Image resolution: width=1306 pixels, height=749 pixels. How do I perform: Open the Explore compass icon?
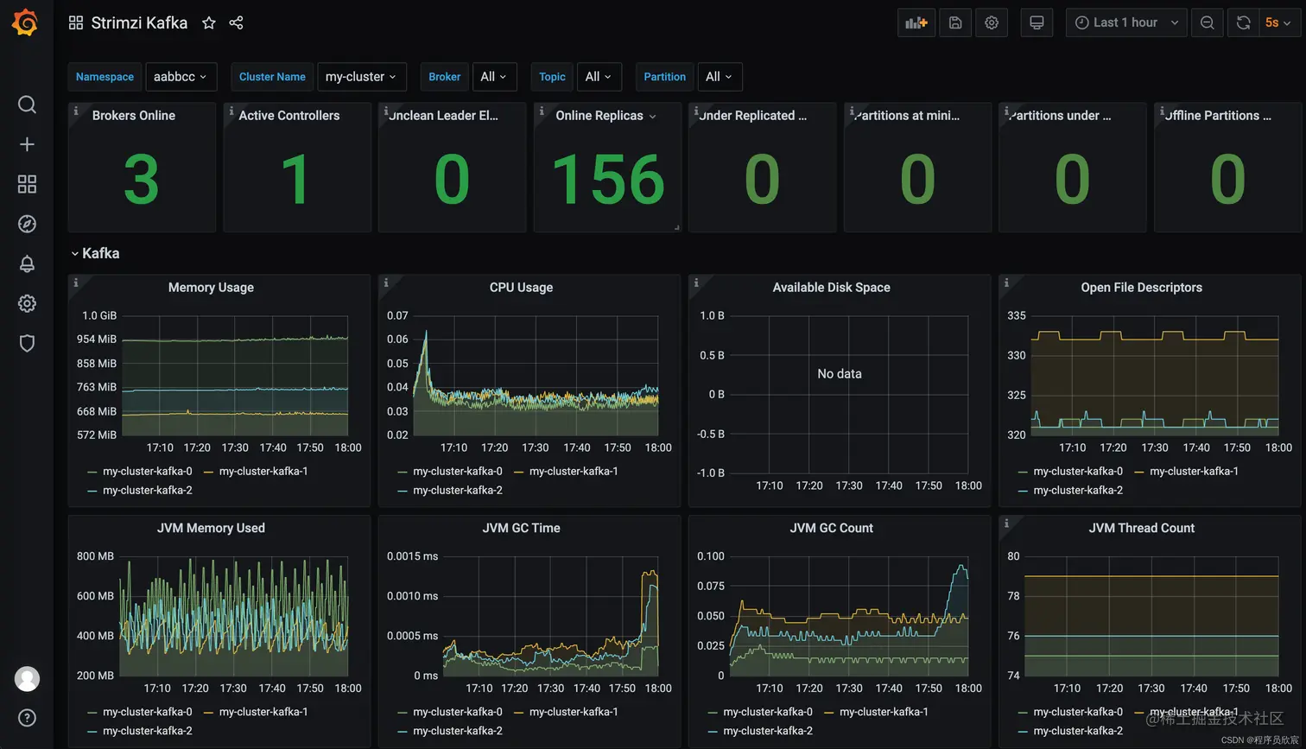pos(27,224)
